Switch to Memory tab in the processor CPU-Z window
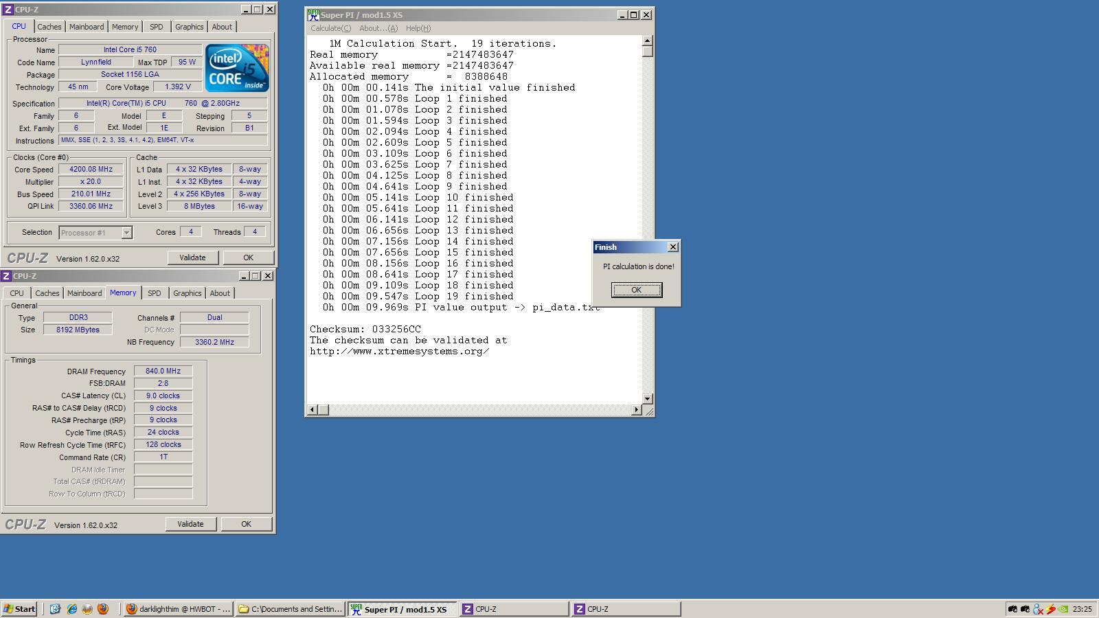Viewport: 1099px width, 618px height. 125,27
